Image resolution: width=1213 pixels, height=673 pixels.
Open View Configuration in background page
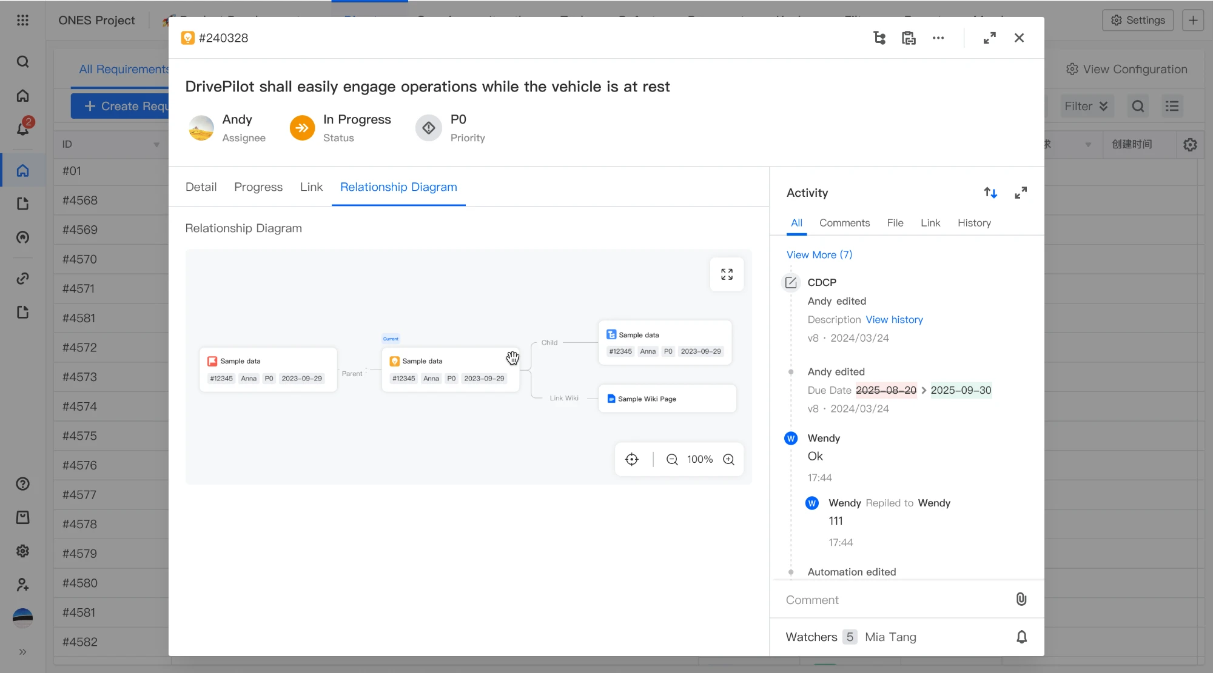coord(1127,69)
